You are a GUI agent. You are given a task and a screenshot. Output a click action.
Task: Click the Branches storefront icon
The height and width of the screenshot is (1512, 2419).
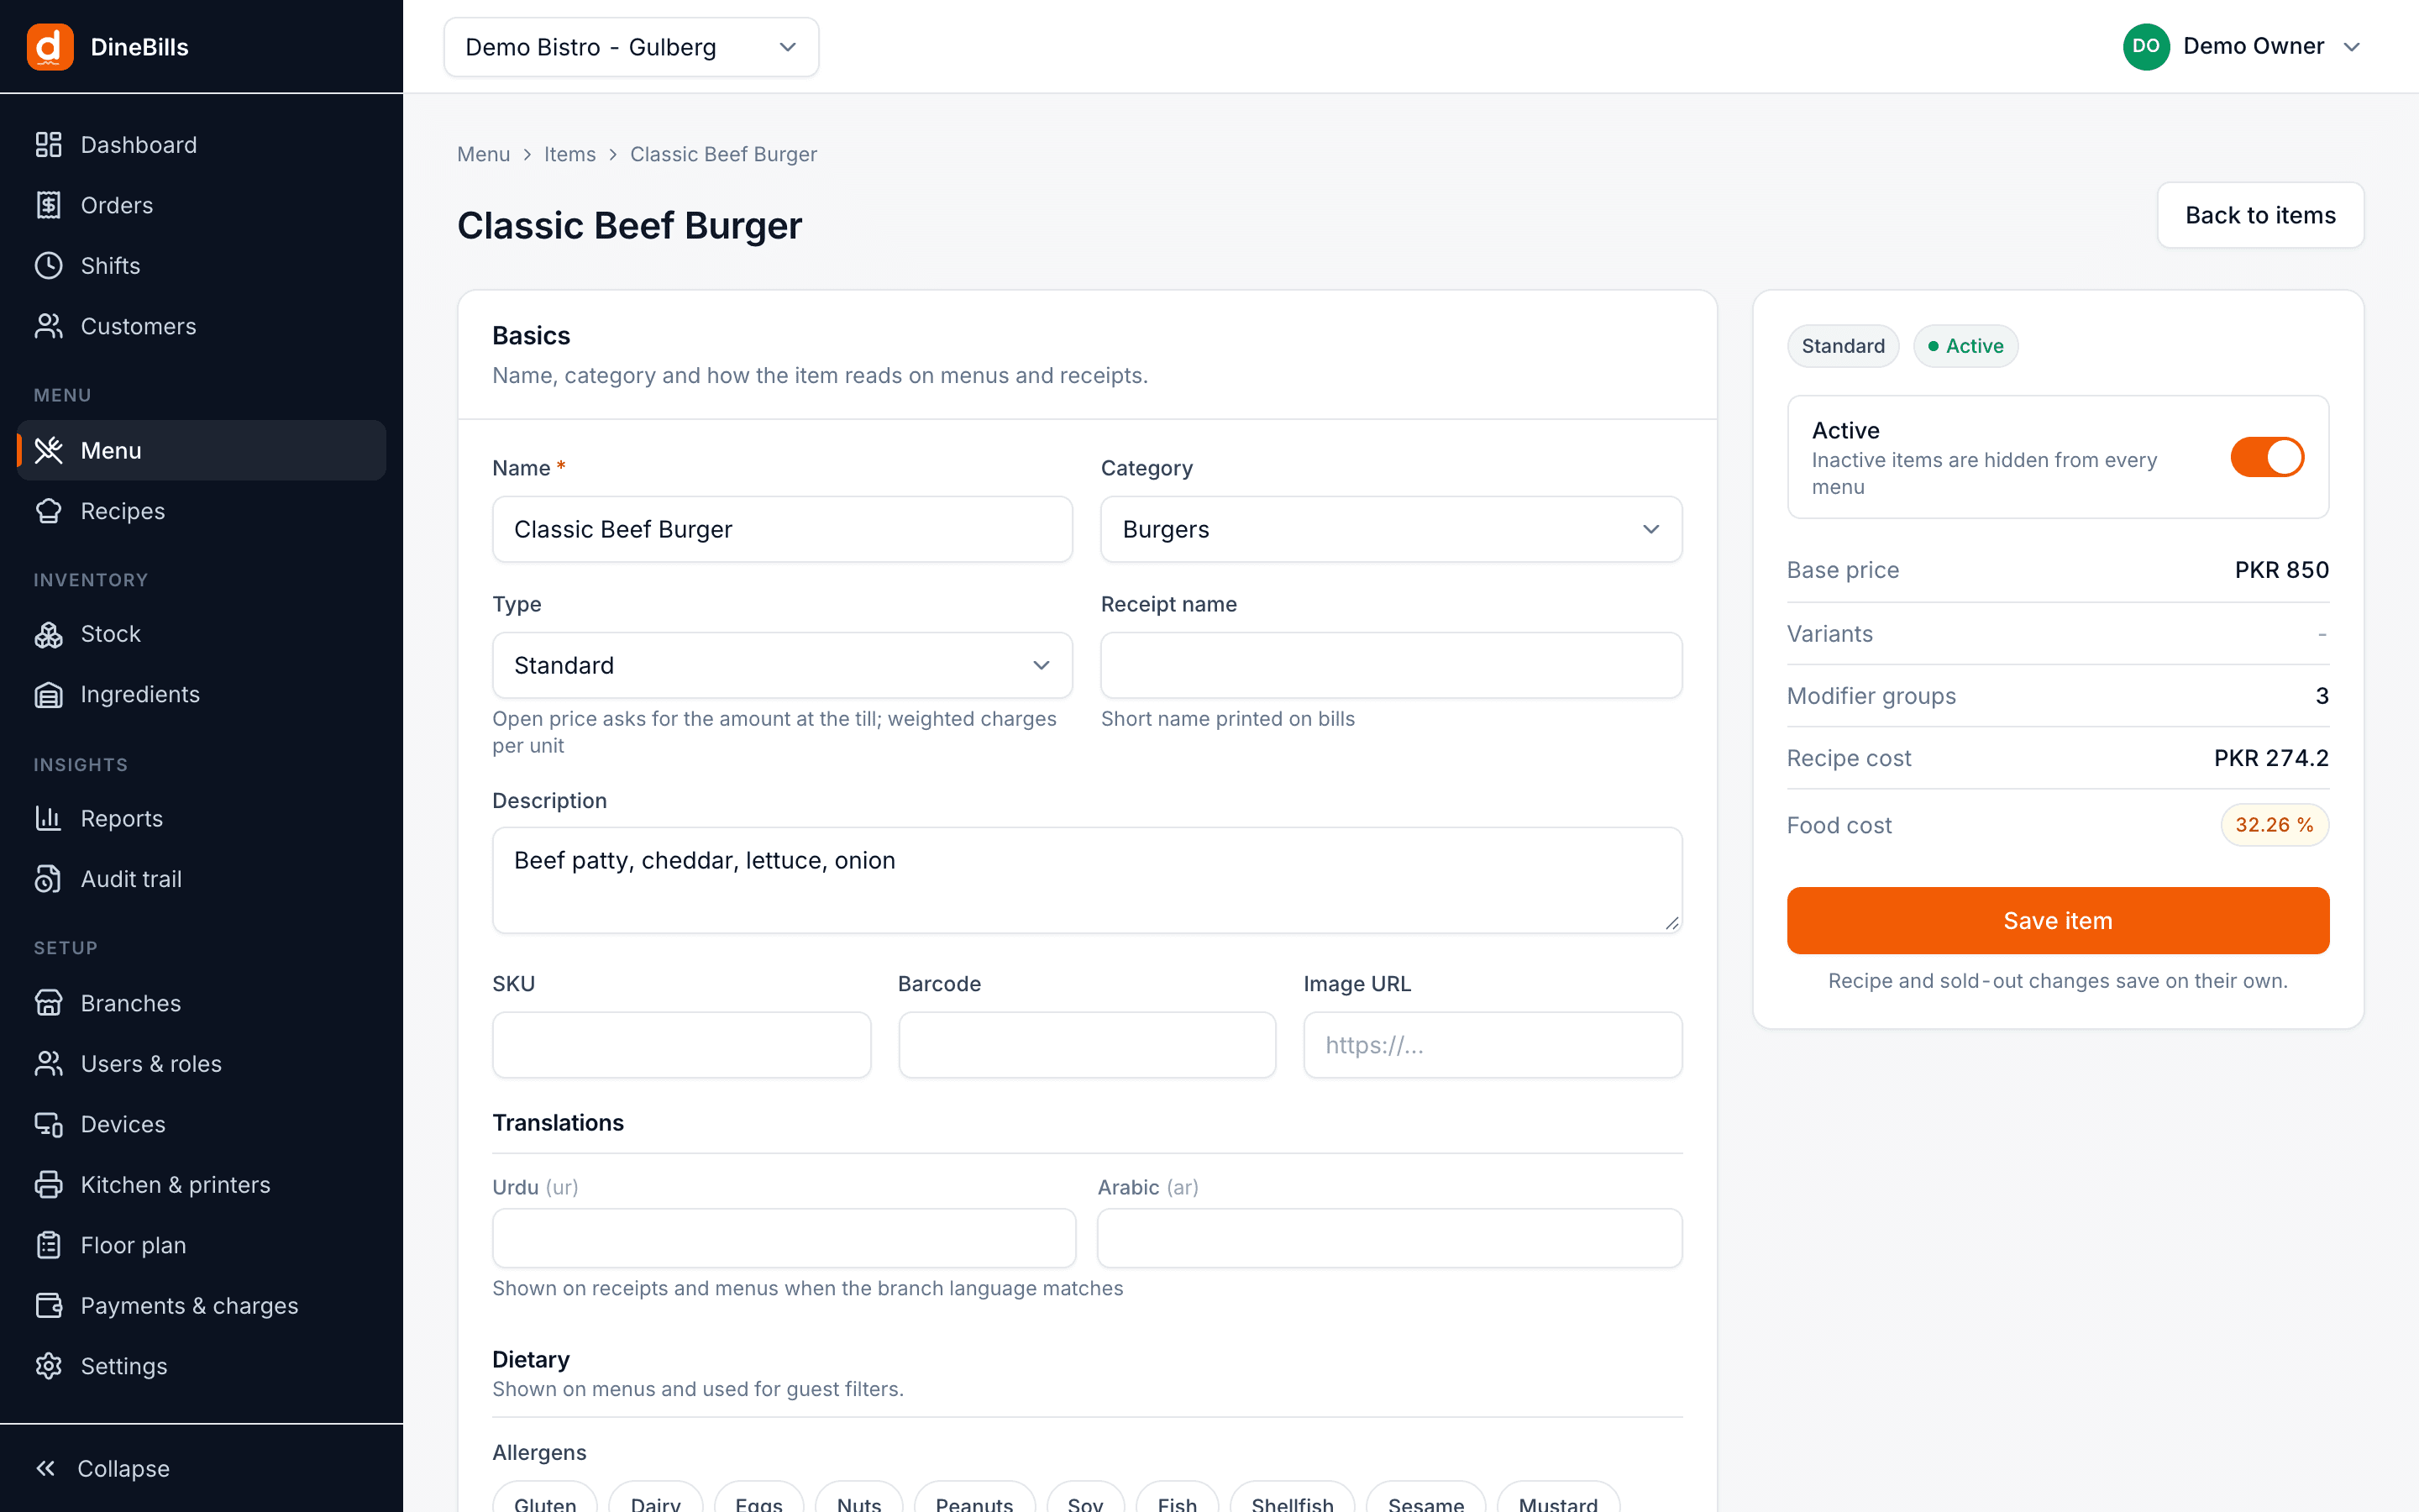(x=48, y=1003)
